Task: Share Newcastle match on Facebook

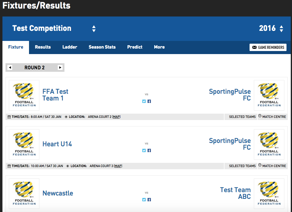Action: pyautogui.click(x=149, y=200)
